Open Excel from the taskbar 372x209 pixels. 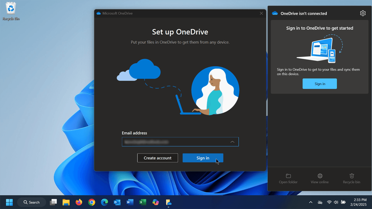(143, 202)
